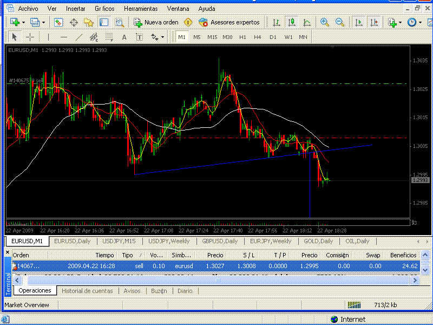
Task: Expand the arrows objects dropdown
Action: 163,37
